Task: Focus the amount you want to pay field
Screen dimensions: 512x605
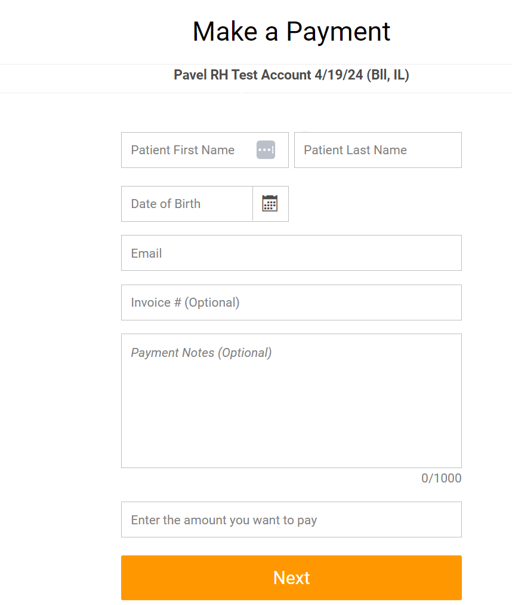Action: pyautogui.click(x=291, y=520)
